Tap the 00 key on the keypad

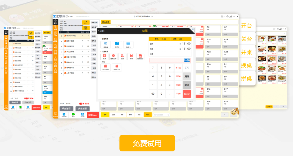click(153, 94)
